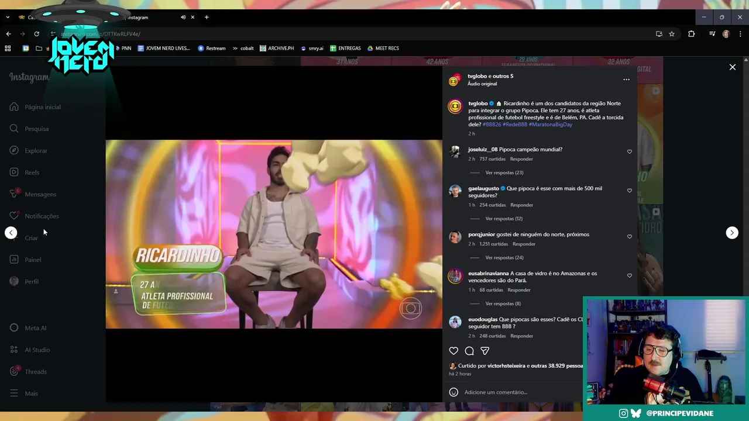749x421 pixels.
Task: Open the #BBB26 hashtag link
Action: tap(492, 125)
